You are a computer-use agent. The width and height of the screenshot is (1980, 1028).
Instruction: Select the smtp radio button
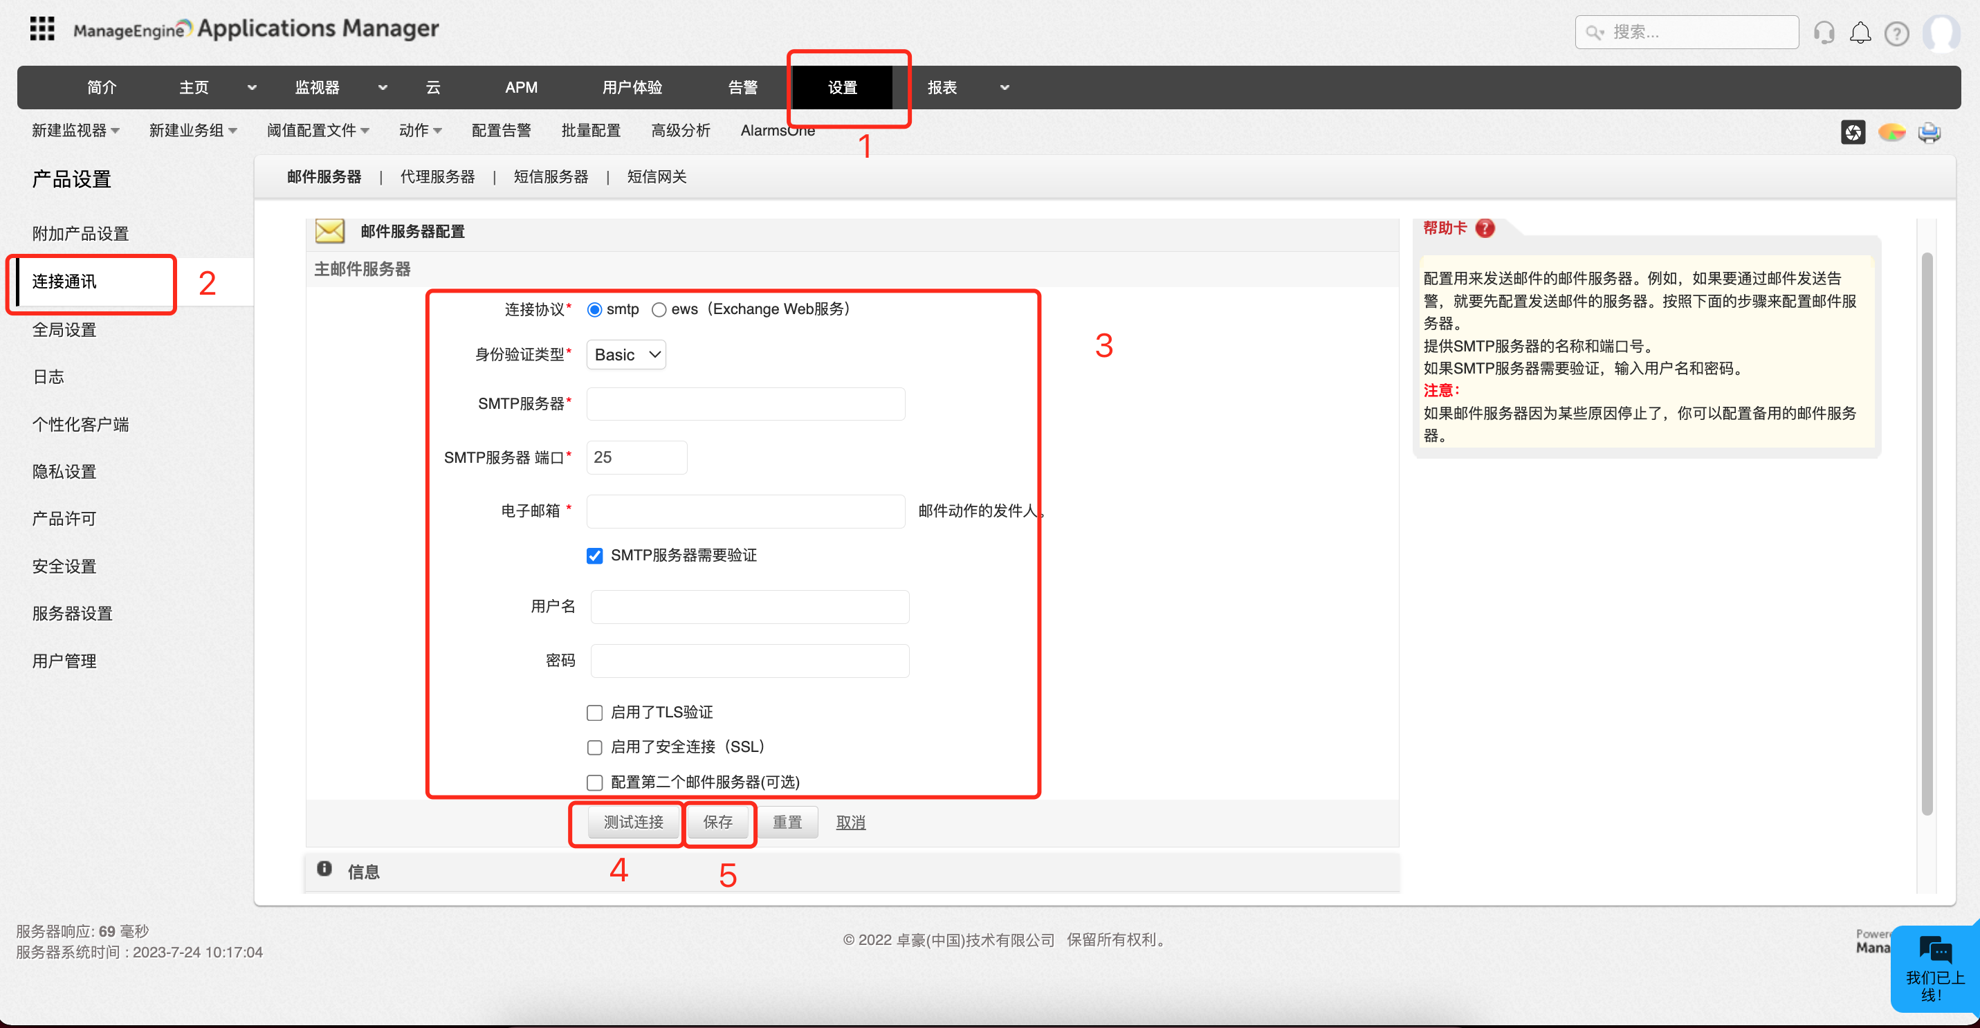coord(594,310)
